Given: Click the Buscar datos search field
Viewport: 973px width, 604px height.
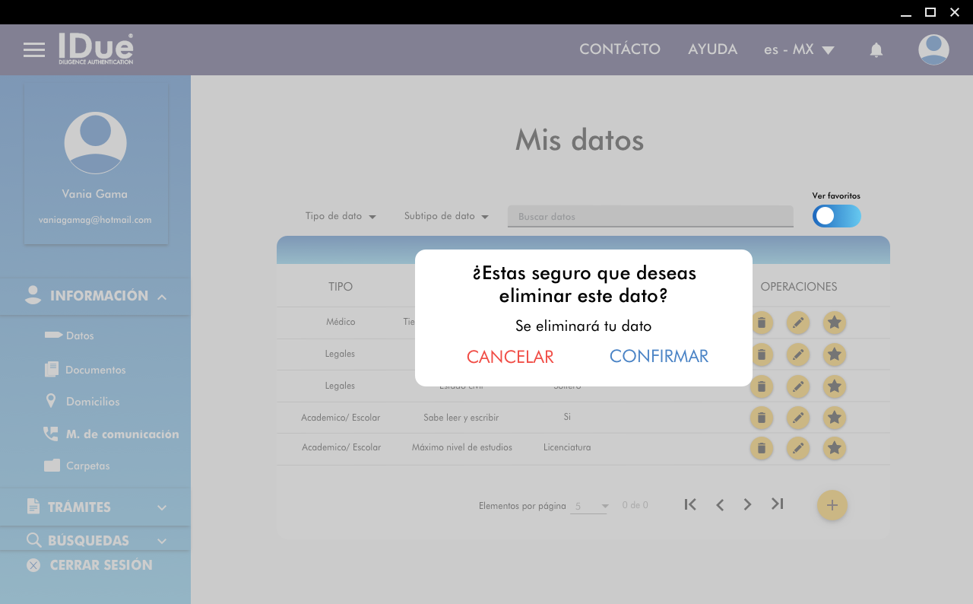Looking at the screenshot, I should pos(650,217).
